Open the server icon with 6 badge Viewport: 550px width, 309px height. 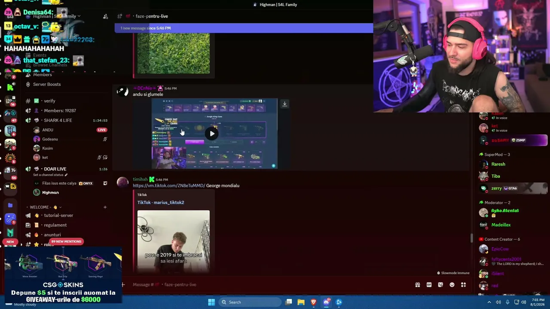point(10,130)
